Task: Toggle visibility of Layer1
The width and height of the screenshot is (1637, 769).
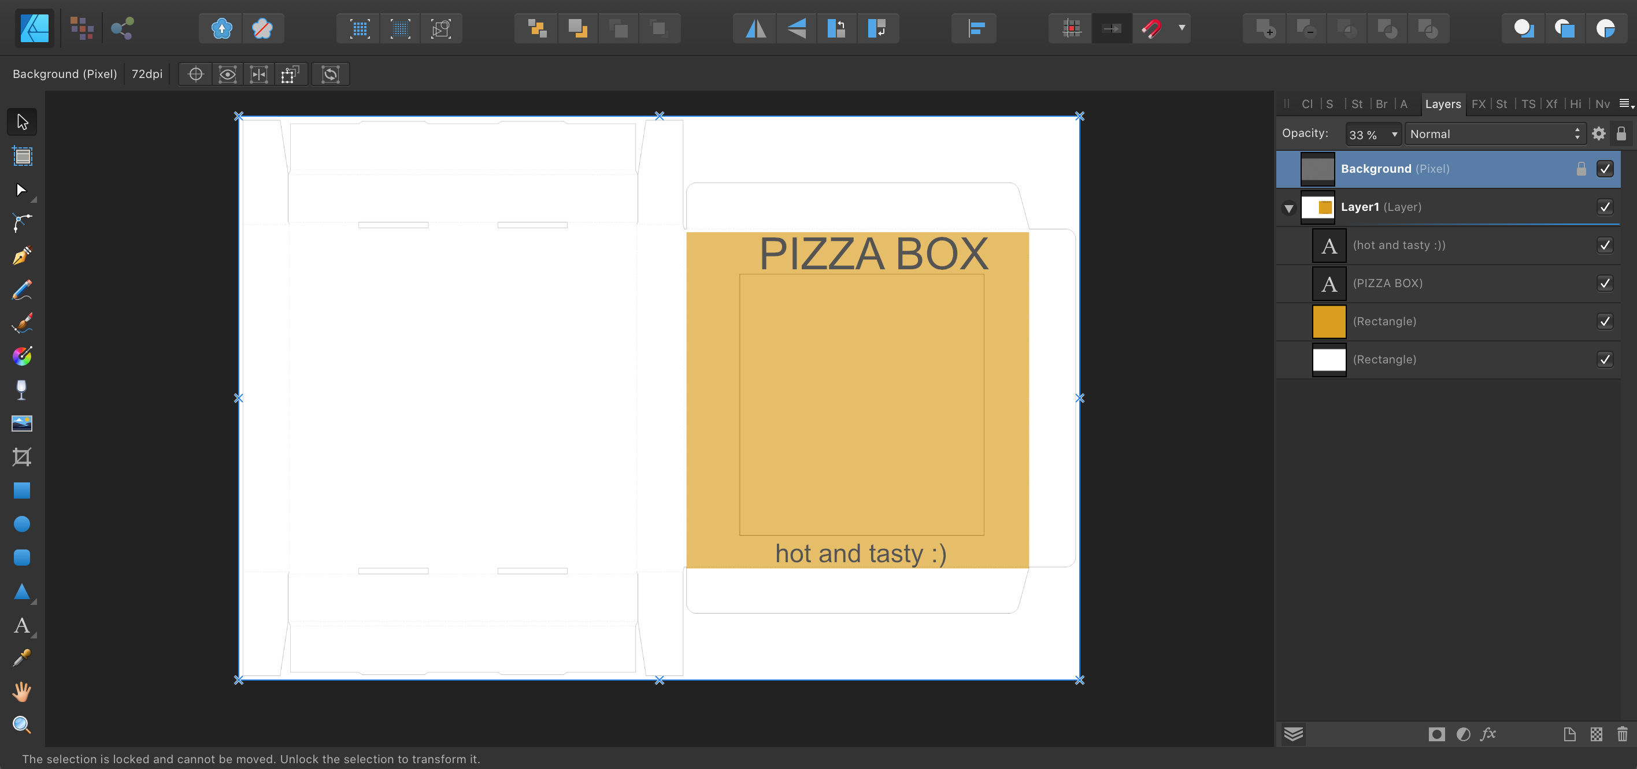Action: [1605, 207]
